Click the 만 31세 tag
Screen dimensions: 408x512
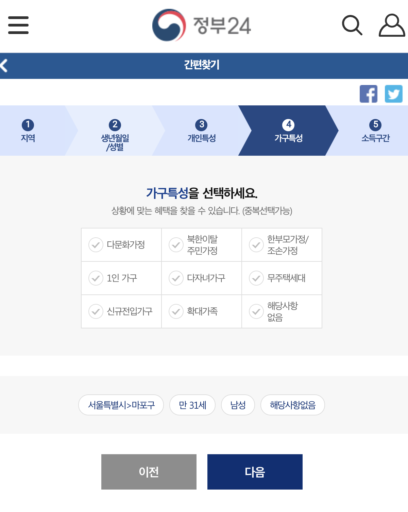[192, 405]
